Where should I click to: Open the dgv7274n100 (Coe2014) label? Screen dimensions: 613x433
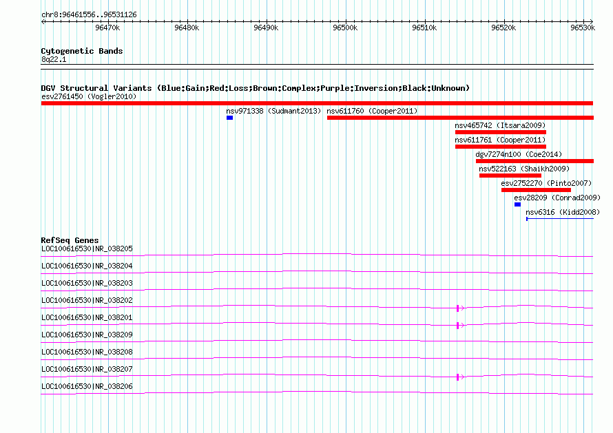(519, 154)
